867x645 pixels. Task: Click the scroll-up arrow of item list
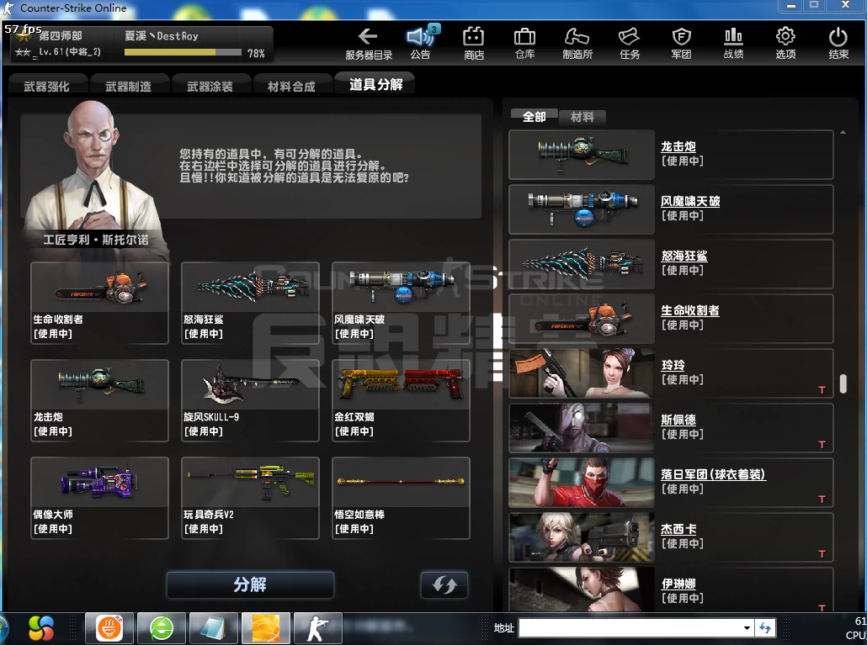(x=843, y=133)
